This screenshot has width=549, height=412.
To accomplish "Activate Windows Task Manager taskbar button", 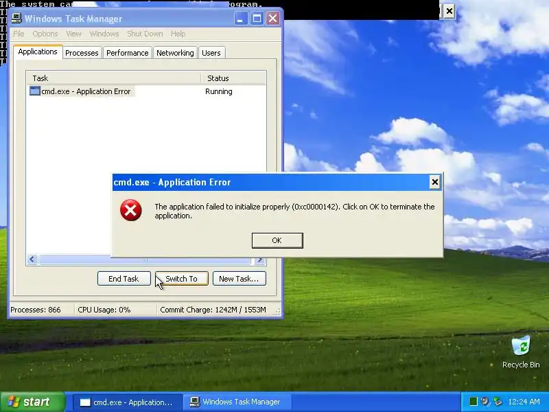I will 237,402.
